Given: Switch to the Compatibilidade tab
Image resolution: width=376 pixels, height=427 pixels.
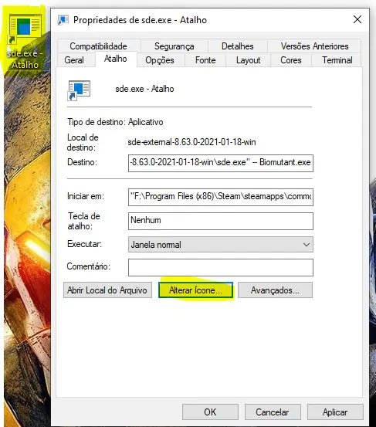Looking at the screenshot, I should click(98, 46).
